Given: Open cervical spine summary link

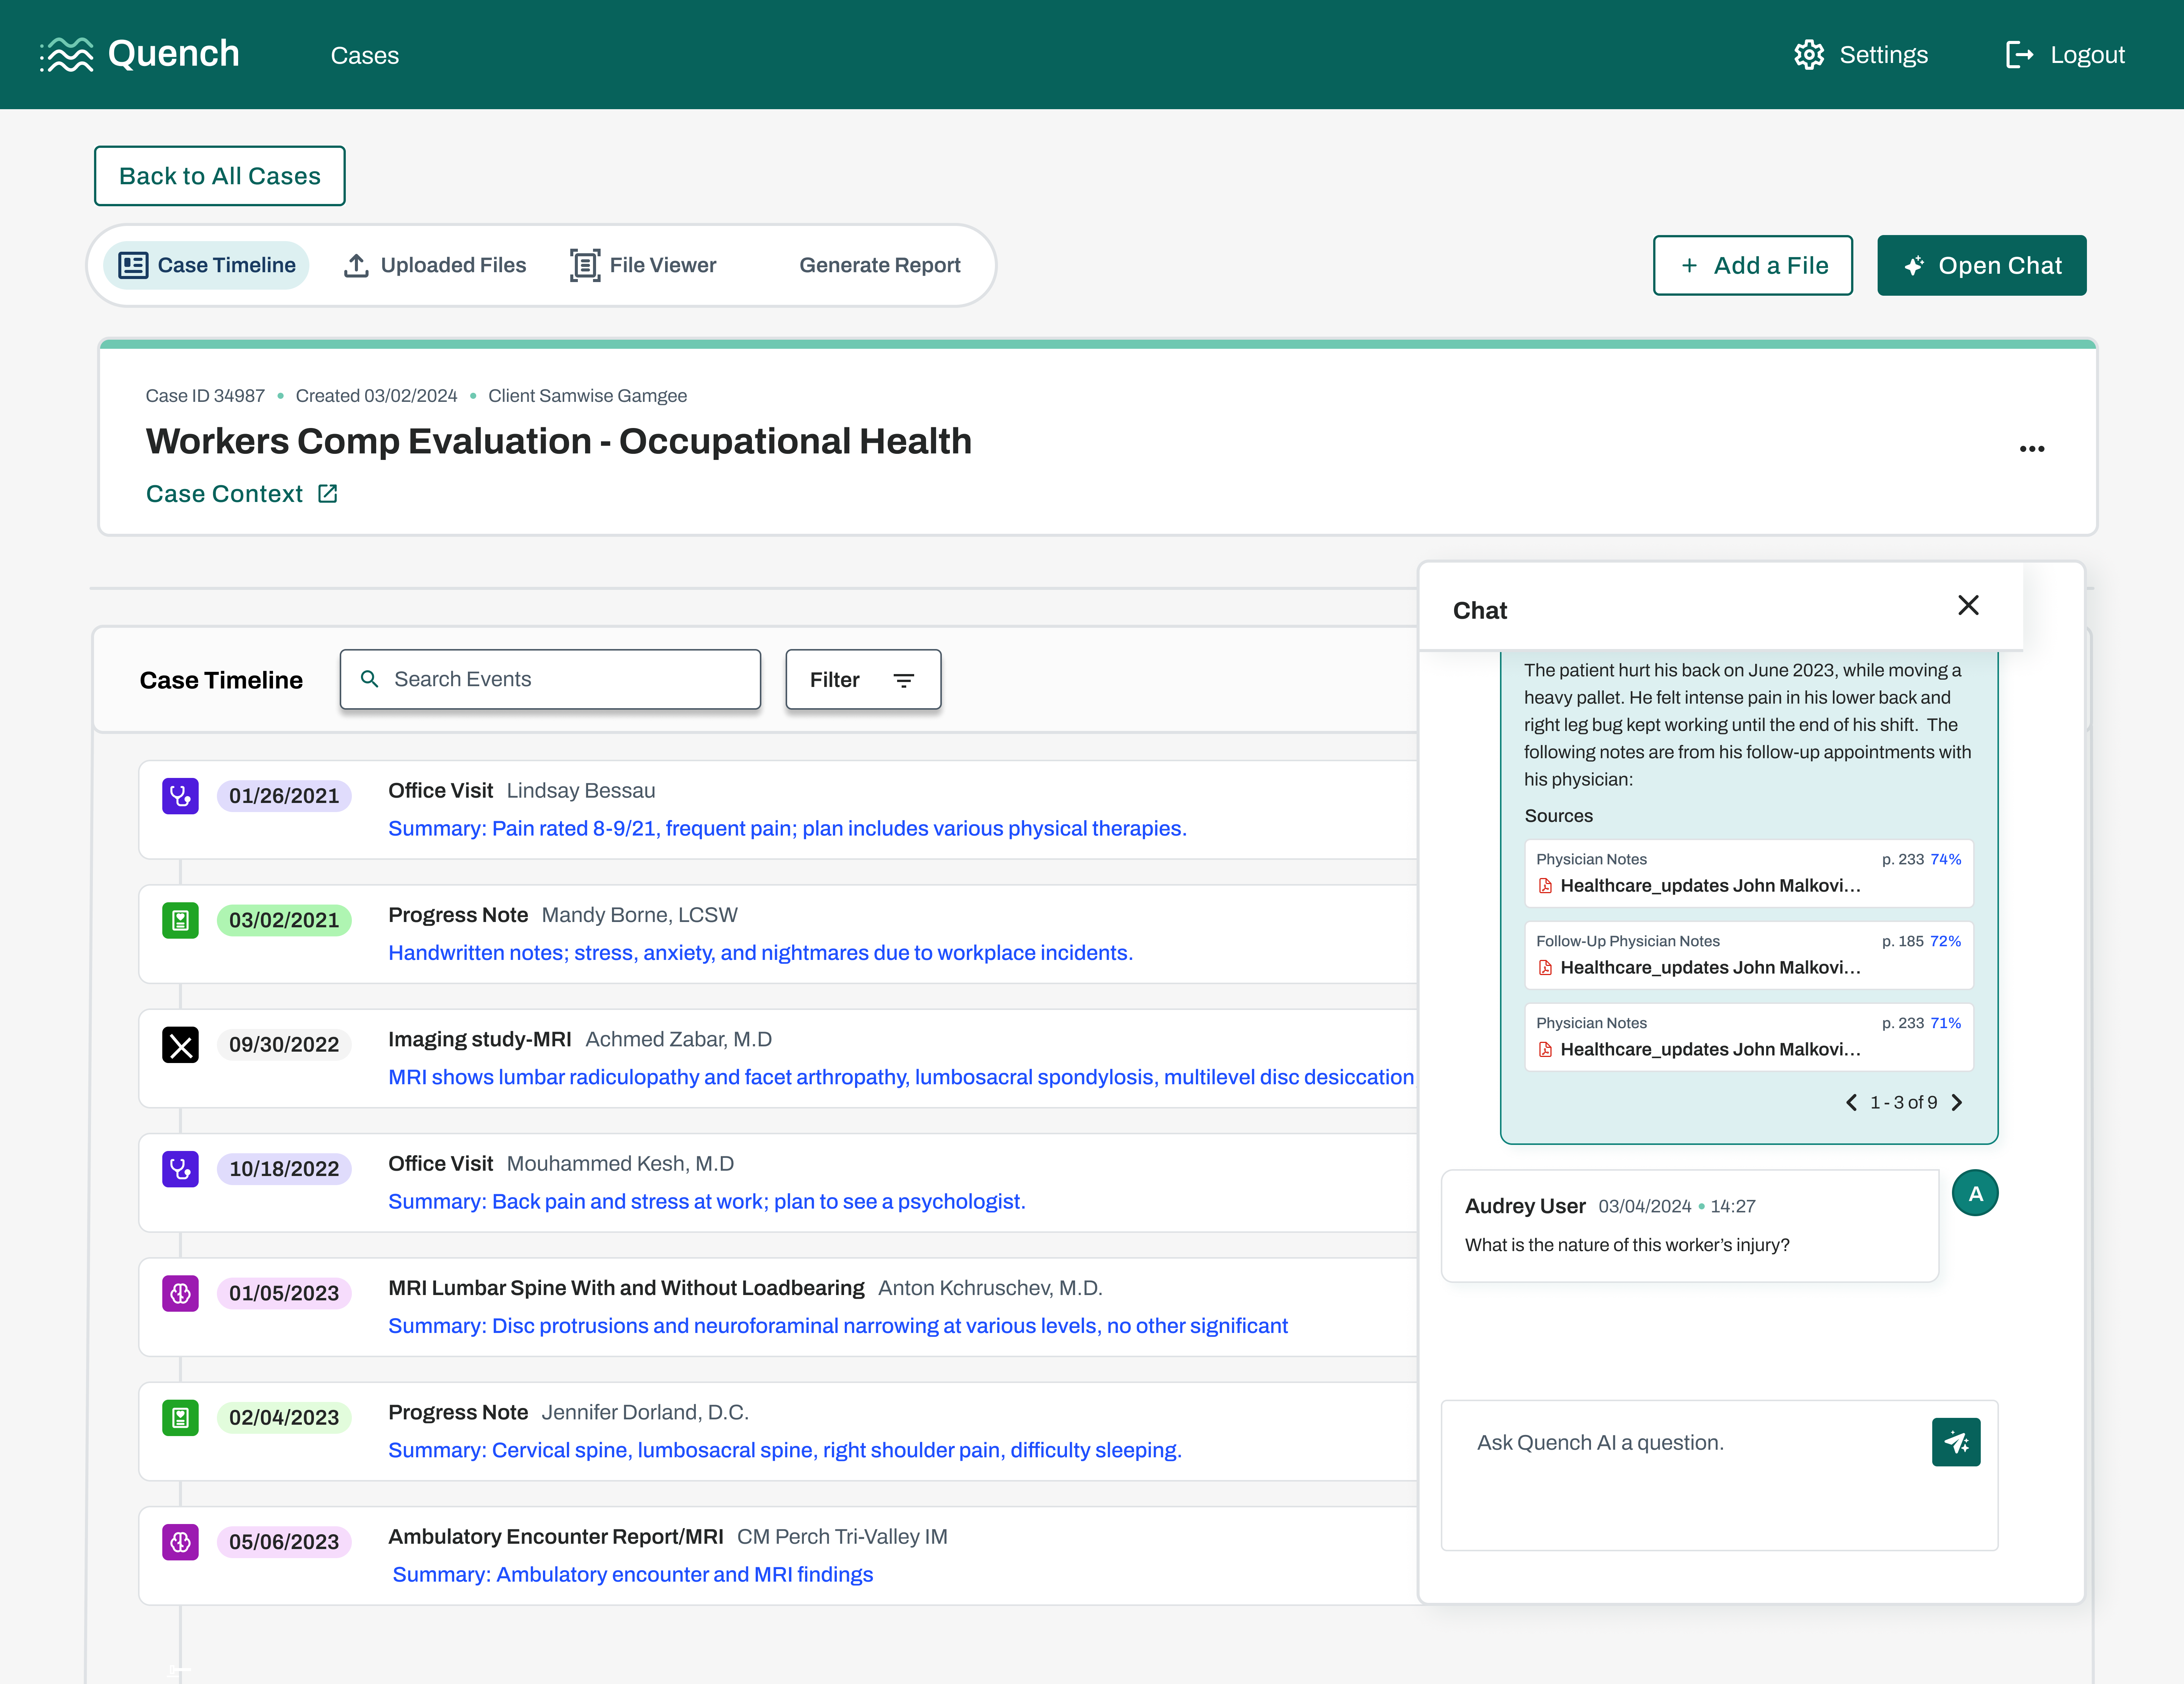Looking at the screenshot, I should 784,1450.
